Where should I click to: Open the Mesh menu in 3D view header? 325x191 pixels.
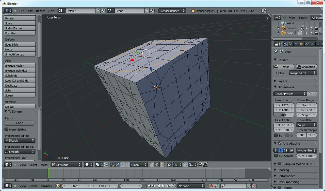pyautogui.click(x=44, y=165)
